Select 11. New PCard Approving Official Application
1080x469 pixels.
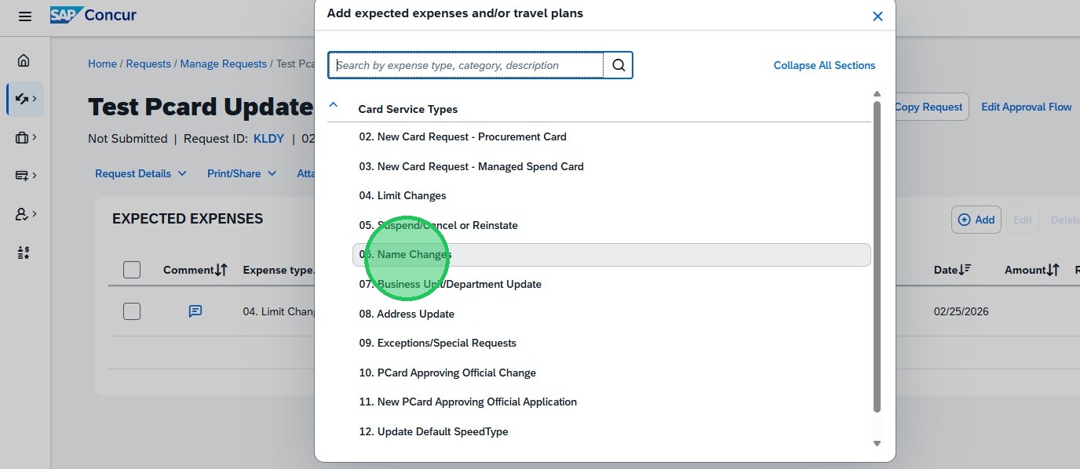[x=468, y=402]
